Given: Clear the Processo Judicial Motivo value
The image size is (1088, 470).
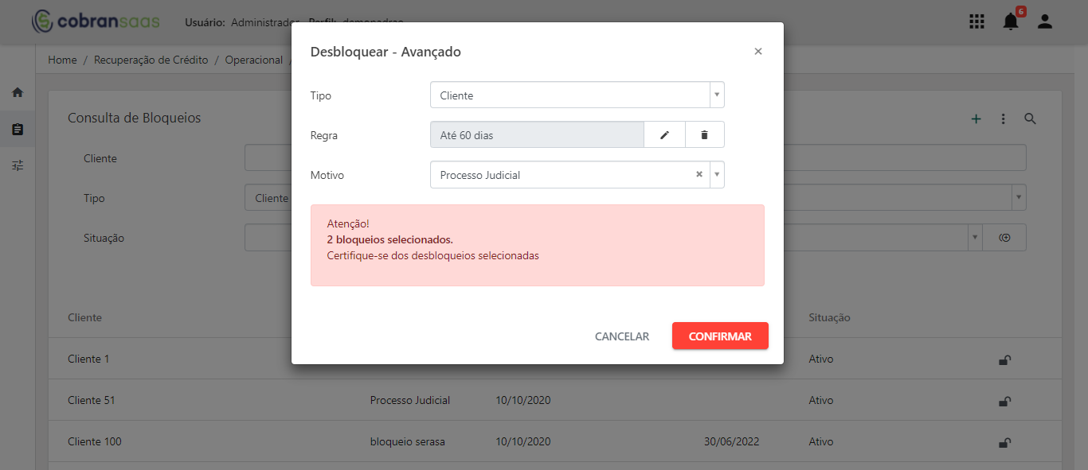Looking at the screenshot, I should [699, 175].
